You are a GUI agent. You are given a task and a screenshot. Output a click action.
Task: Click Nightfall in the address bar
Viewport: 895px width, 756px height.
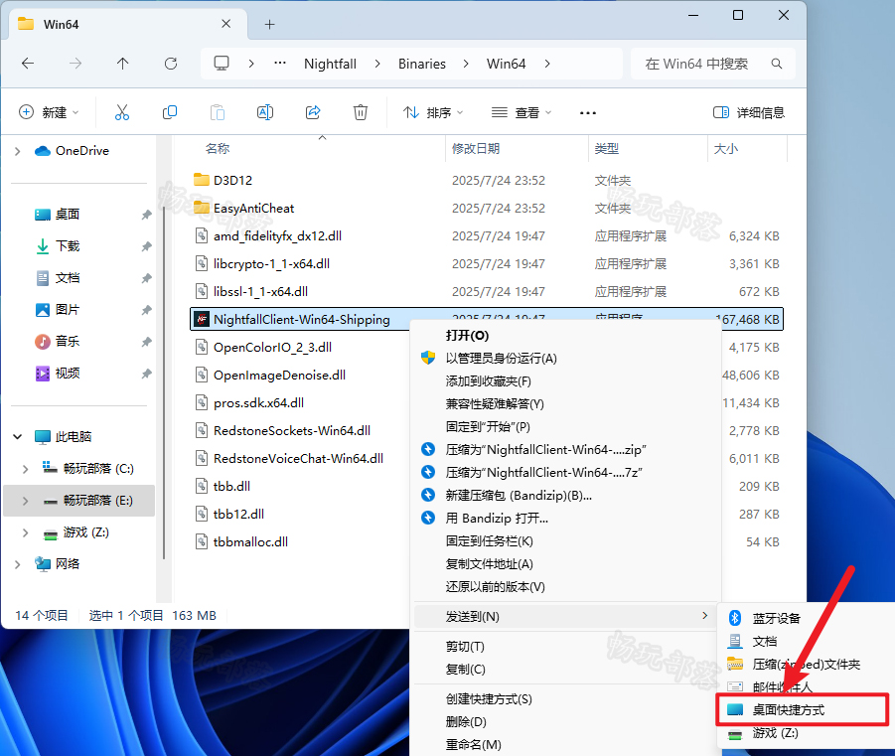coord(330,64)
